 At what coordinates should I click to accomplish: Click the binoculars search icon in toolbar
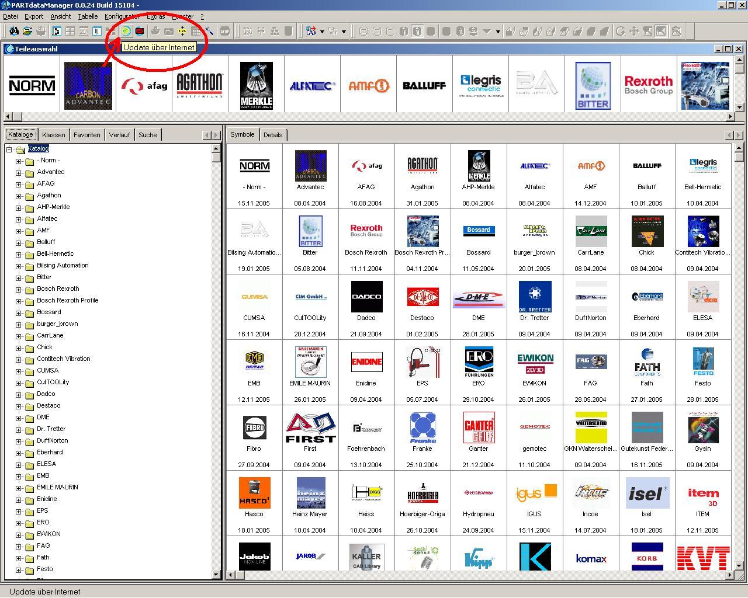pos(14,31)
